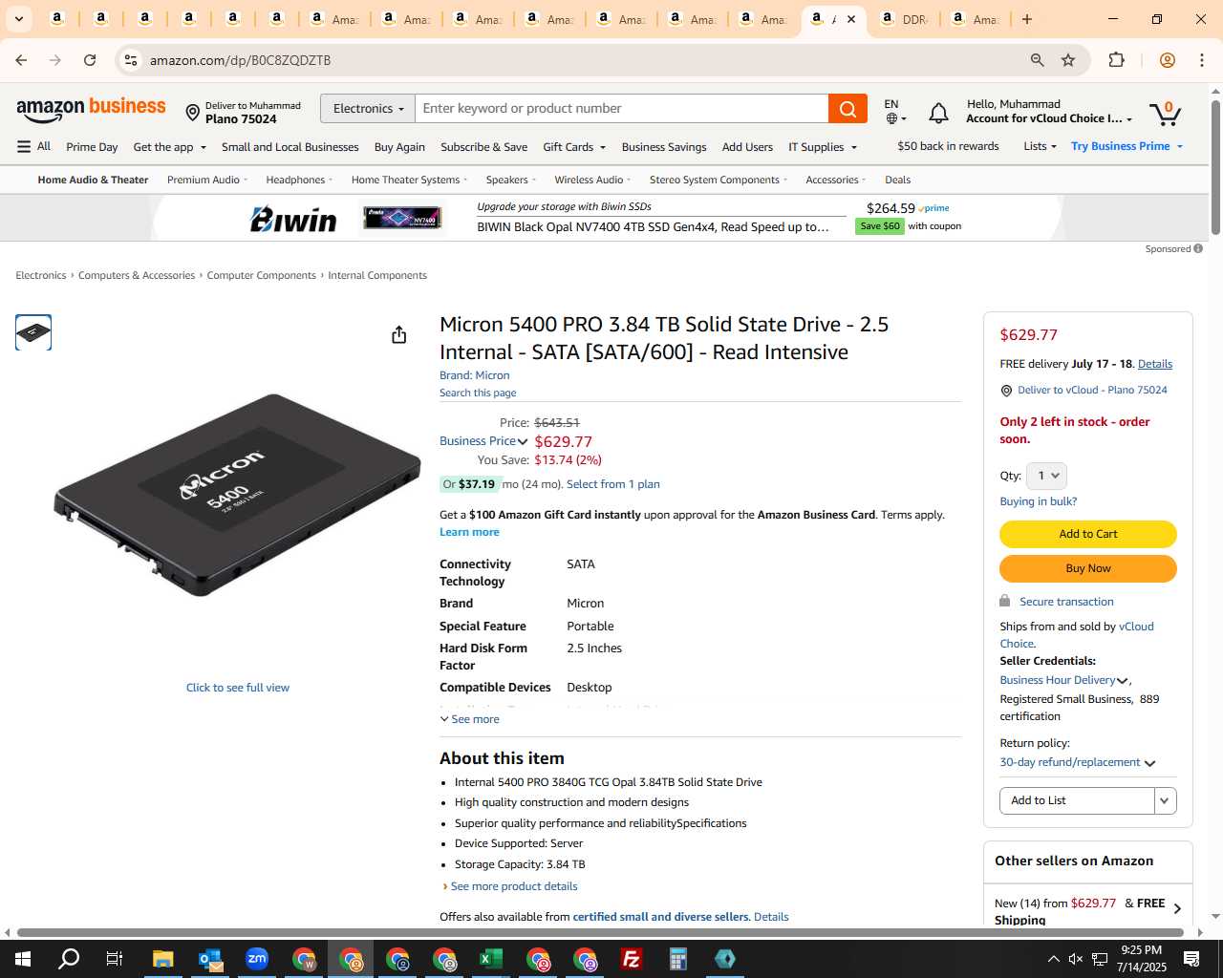The image size is (1223, 978).
Task: Click the browser back arrow
Action: (x=21, y=60)
